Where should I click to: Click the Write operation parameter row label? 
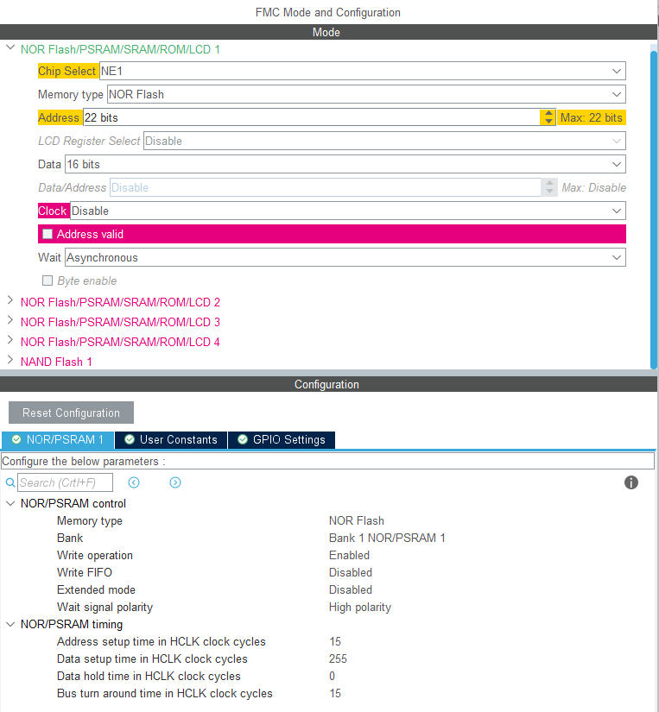coord(95,555)
